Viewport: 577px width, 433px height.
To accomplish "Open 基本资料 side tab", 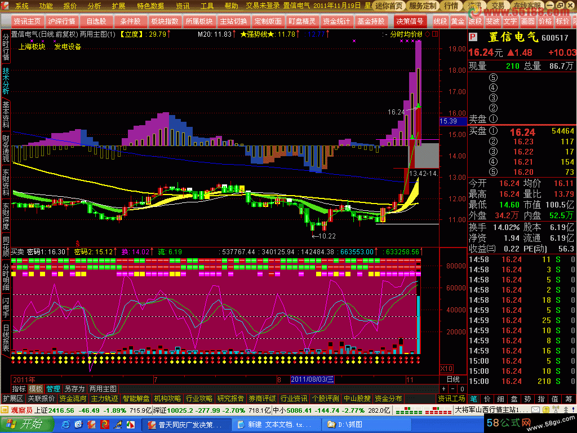I will click(x=6, y=115).
